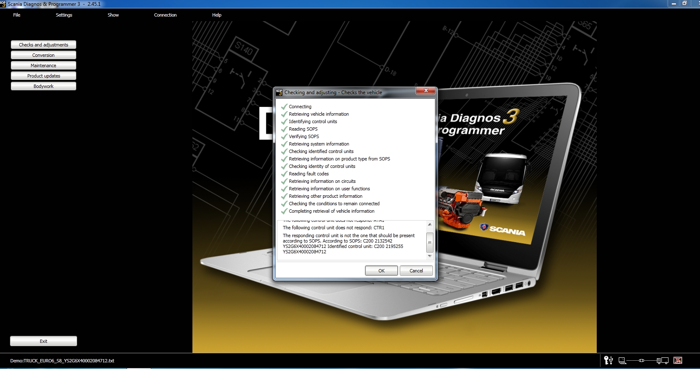Open the Settings menu

pyautogui.click(x=64, y=15)
